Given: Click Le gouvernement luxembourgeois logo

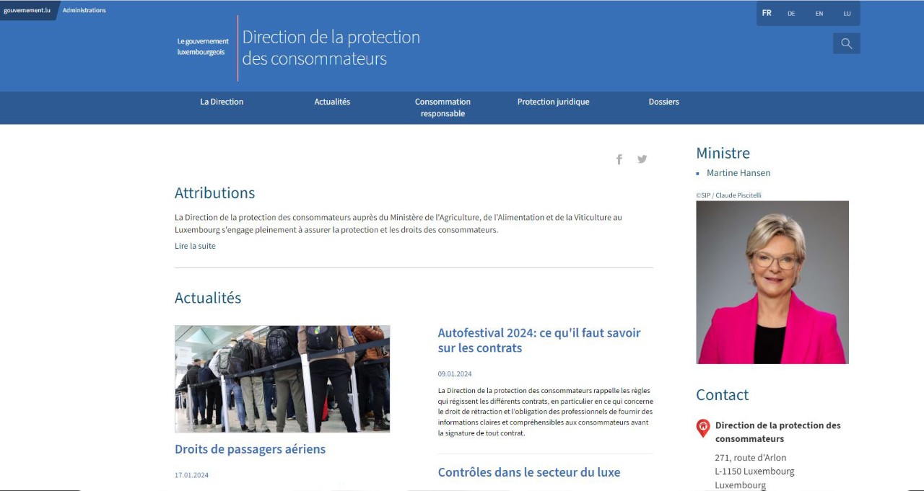Looking at the screenshot, I should tap(203, 47).
